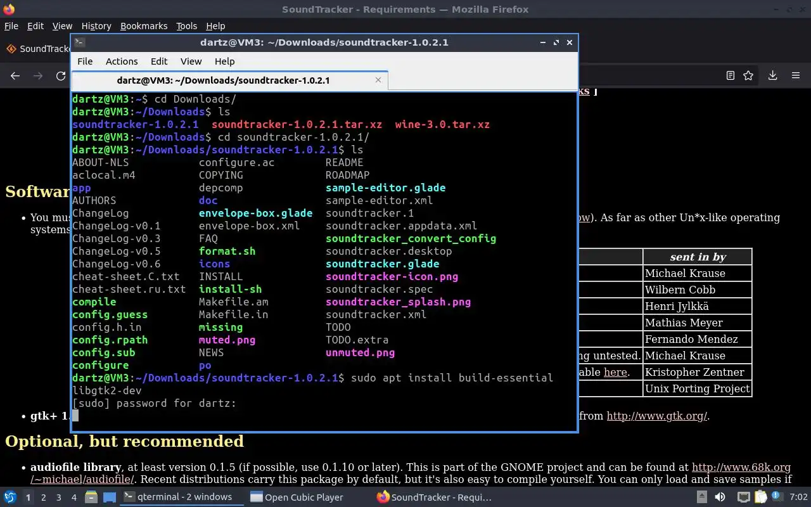Switch to SoundTracker Firefox taskbar entry
The width and height of the screenshot is (811, 507).
click(434, 497)
